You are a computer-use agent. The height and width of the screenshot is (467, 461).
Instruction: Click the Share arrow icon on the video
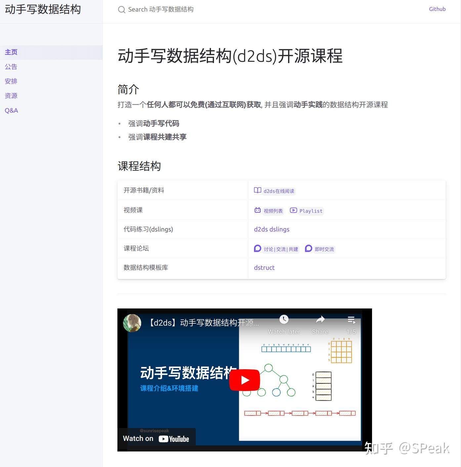pos(319,319)
